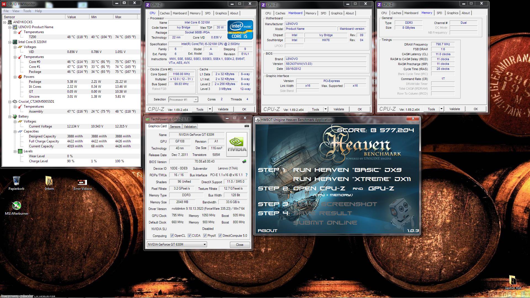Open SPD tab in the Memory CPU-Z window
This screenshot has height=298, width=530.
pyautogui.click(x=439, y=13)
